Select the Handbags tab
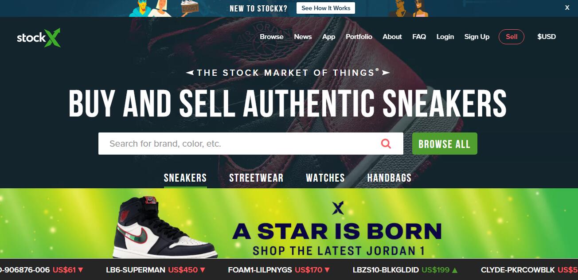The height and width of the screenshot is (280, 578). tap(389, 178)
